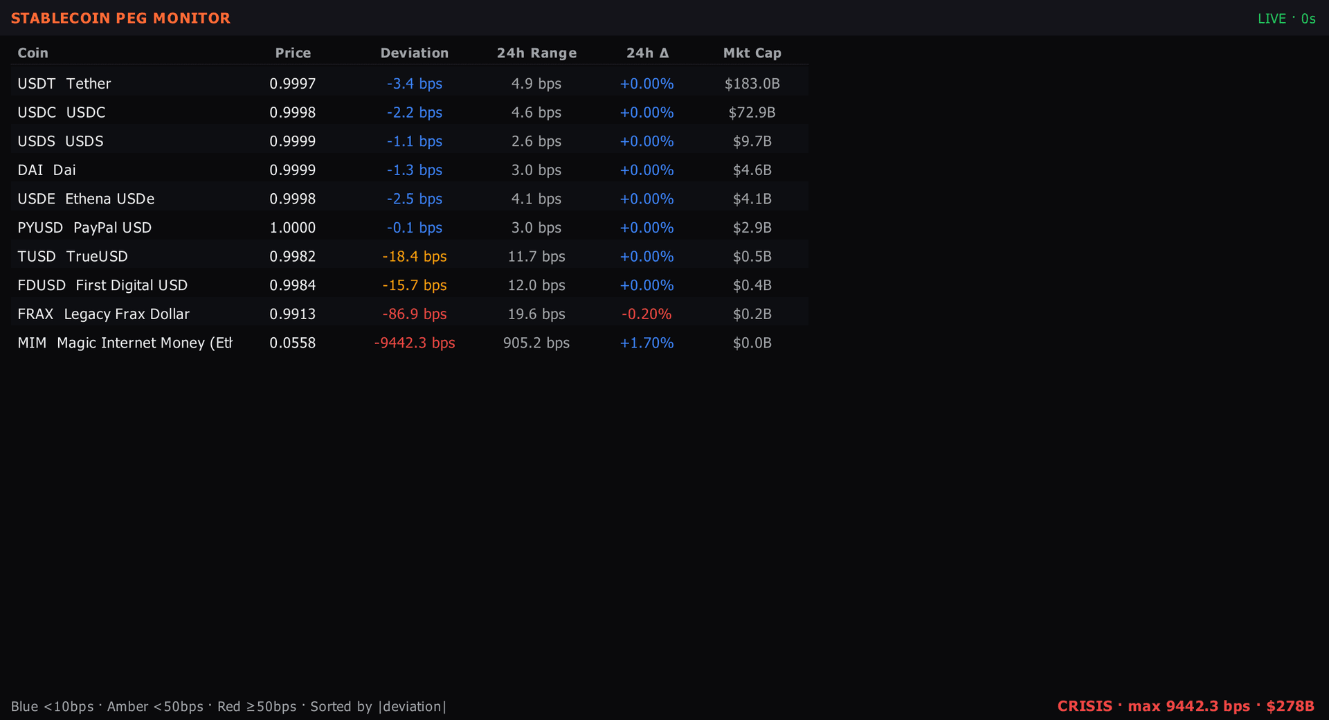
Task: Click the -15.7 bps deviation for FDUSD
Action: click(x=415, y=286)
